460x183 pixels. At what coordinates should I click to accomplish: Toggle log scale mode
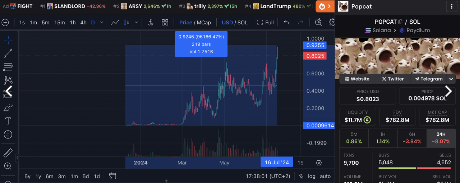pos(312,177)
